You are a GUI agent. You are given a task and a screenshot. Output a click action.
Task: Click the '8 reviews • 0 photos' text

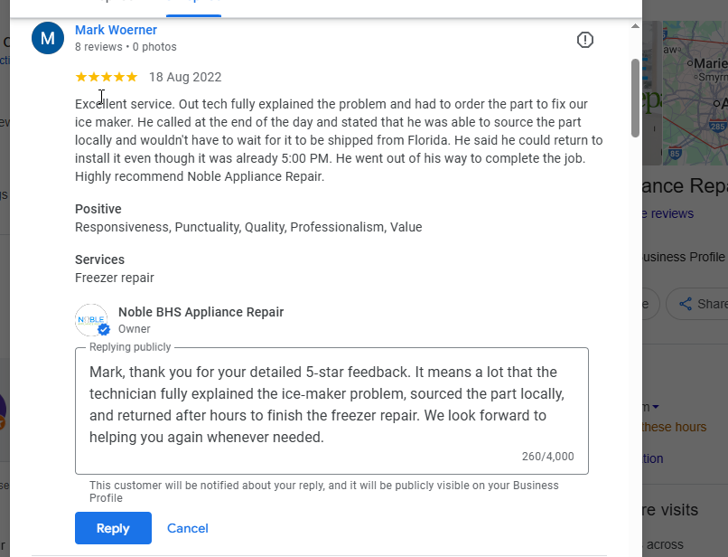126,47
